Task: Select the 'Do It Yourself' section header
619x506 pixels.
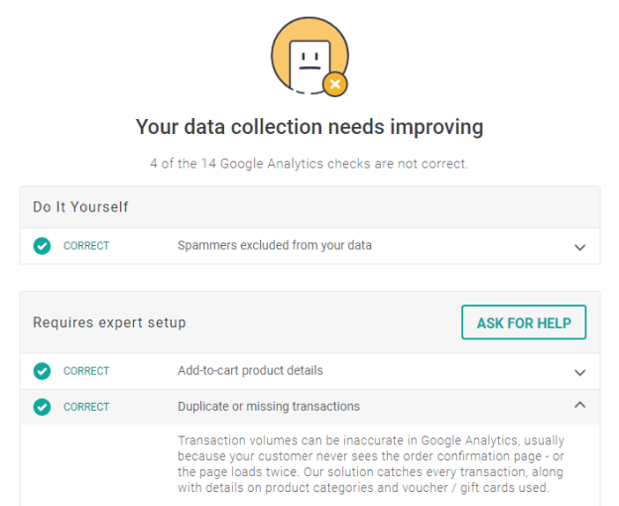Action: pyautogui.click(x=80, y=207)
